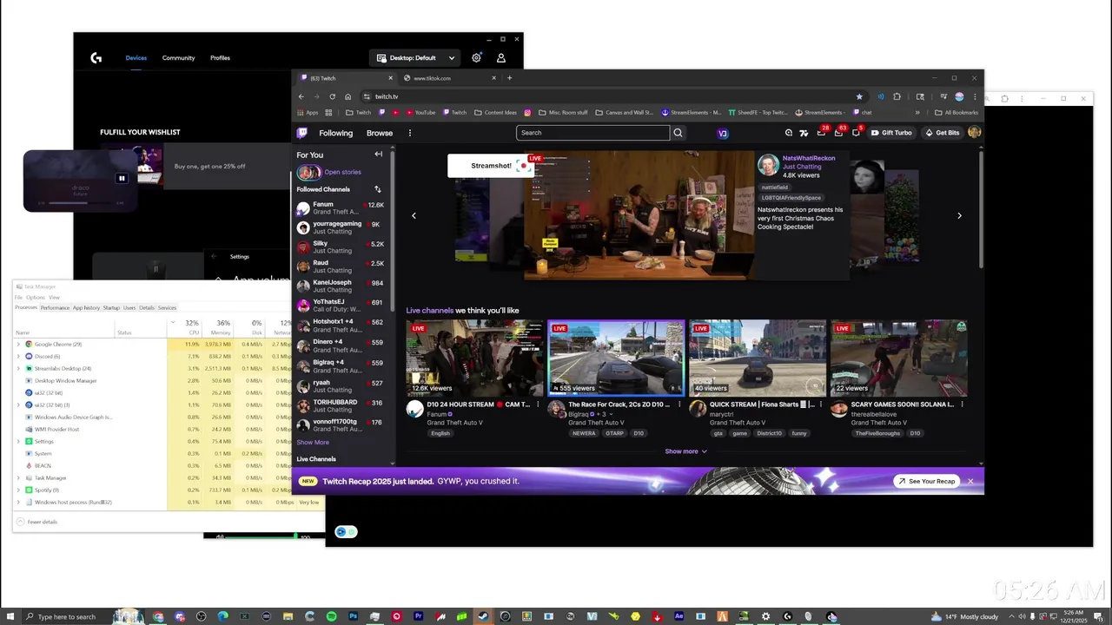Expand Settings process in Task Manager

point(18,441)
